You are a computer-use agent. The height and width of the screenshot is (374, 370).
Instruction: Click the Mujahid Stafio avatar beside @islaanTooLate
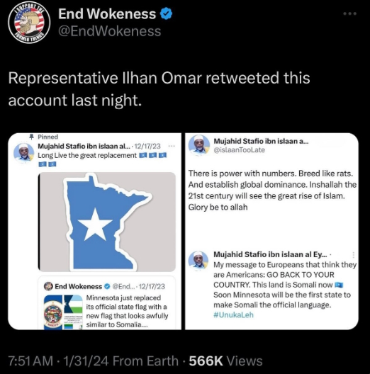pos(198,144)
